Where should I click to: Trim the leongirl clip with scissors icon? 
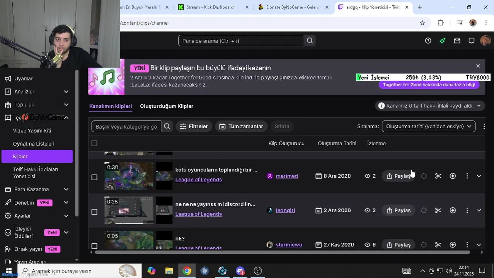point(438,210)
